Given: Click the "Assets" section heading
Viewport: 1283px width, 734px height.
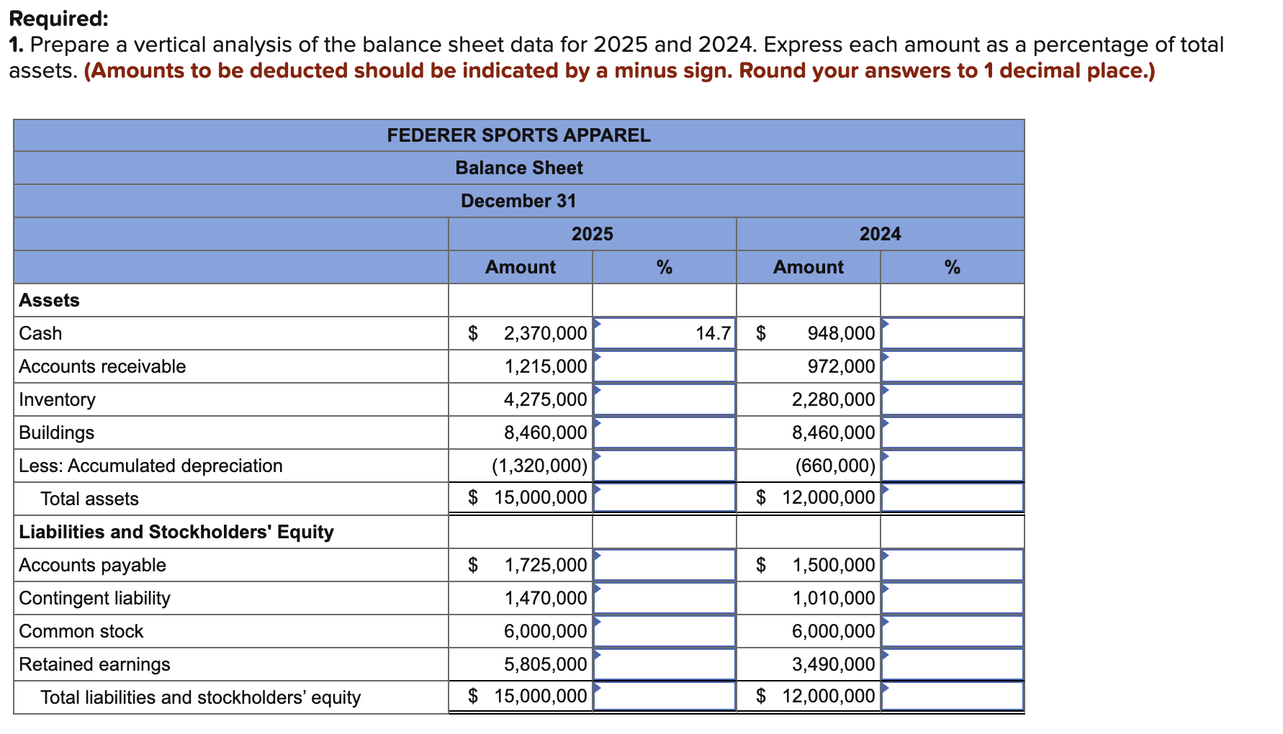Looking at the screenshot, I should pos(49,300).
